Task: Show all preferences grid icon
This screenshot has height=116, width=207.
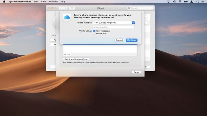Action: coord(72,8)
